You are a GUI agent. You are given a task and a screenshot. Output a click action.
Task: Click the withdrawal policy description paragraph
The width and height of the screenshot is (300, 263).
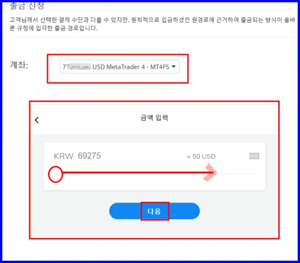pos(152,24)
